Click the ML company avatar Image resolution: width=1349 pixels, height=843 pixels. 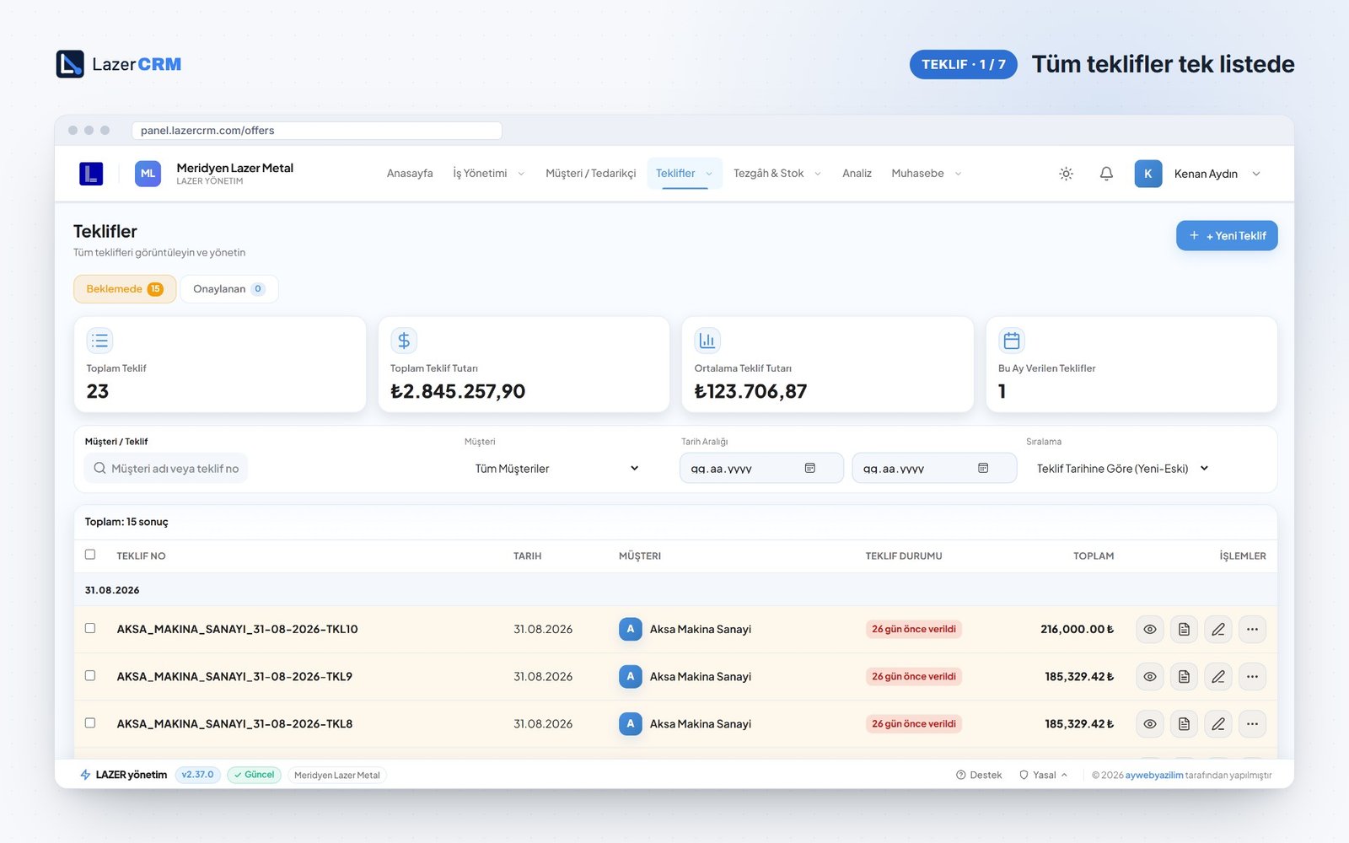click(x=148, y=174)
